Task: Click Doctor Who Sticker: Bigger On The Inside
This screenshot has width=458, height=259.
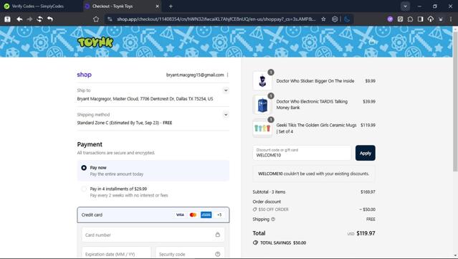Action: [315, 81]
